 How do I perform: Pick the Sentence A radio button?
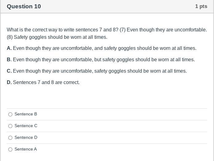[10, 150]
